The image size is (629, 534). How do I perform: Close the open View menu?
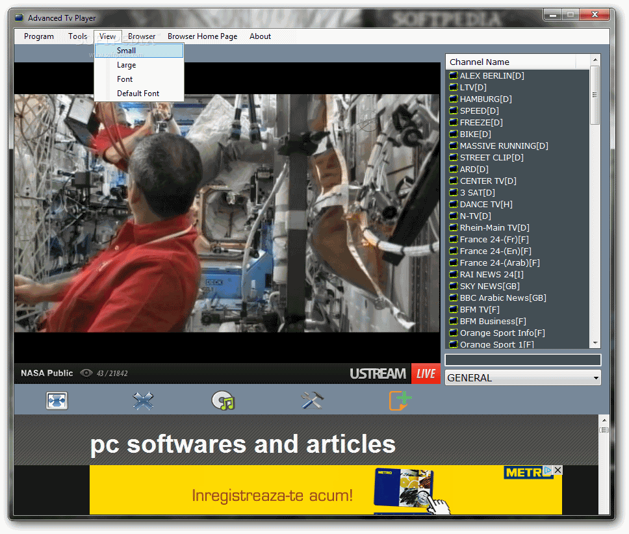(107, 36)
